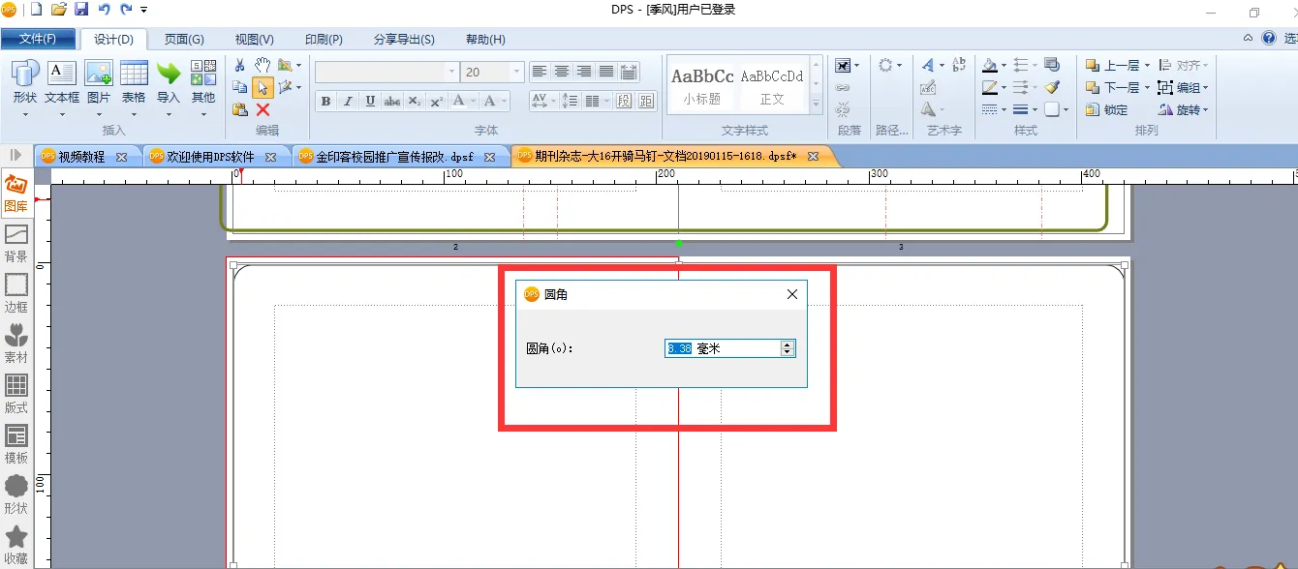Click the 锁定 lock button
Screen dimensions: 1298x569
tap(1108, 109)
